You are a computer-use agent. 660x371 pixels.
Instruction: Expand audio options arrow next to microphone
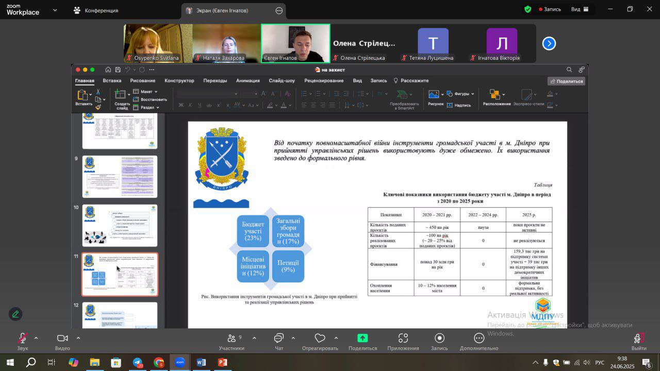point(36,338)
